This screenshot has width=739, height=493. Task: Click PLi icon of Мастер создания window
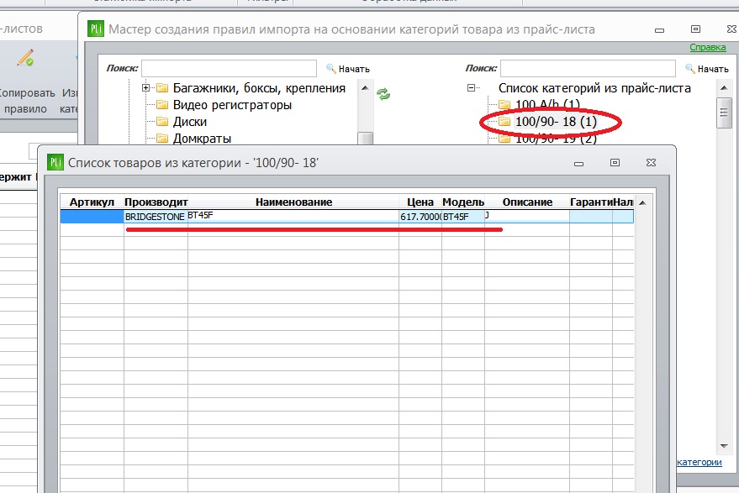coord(96,29)
